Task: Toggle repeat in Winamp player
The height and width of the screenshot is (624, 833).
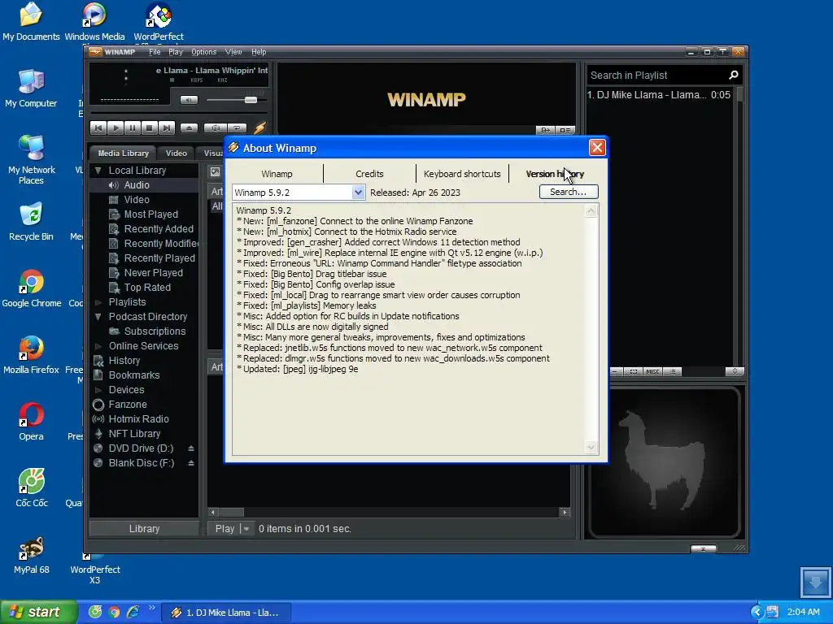Action: coord(237,128)
